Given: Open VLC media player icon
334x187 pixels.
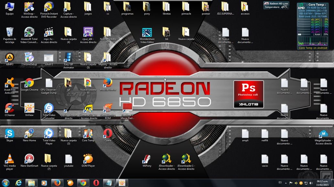Looking at the screenshot, I should 10,159.
